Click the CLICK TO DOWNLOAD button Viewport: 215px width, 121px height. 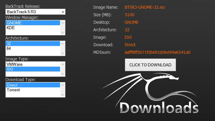[x=150, y=65]
